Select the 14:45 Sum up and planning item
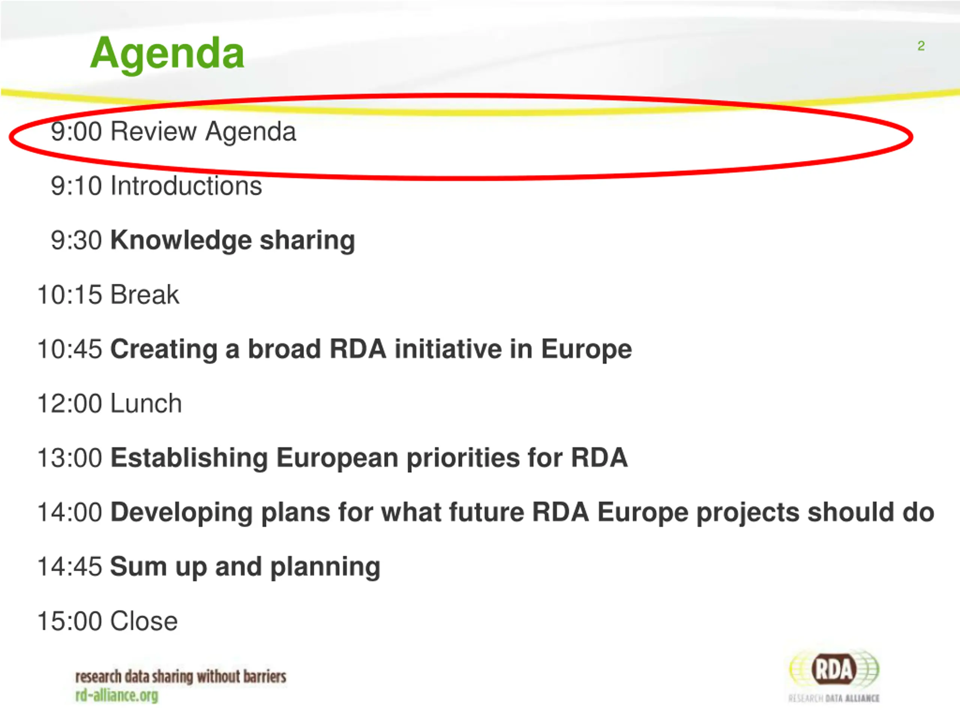960x720 pixels. pyautogui.click(x=209, y=567)
